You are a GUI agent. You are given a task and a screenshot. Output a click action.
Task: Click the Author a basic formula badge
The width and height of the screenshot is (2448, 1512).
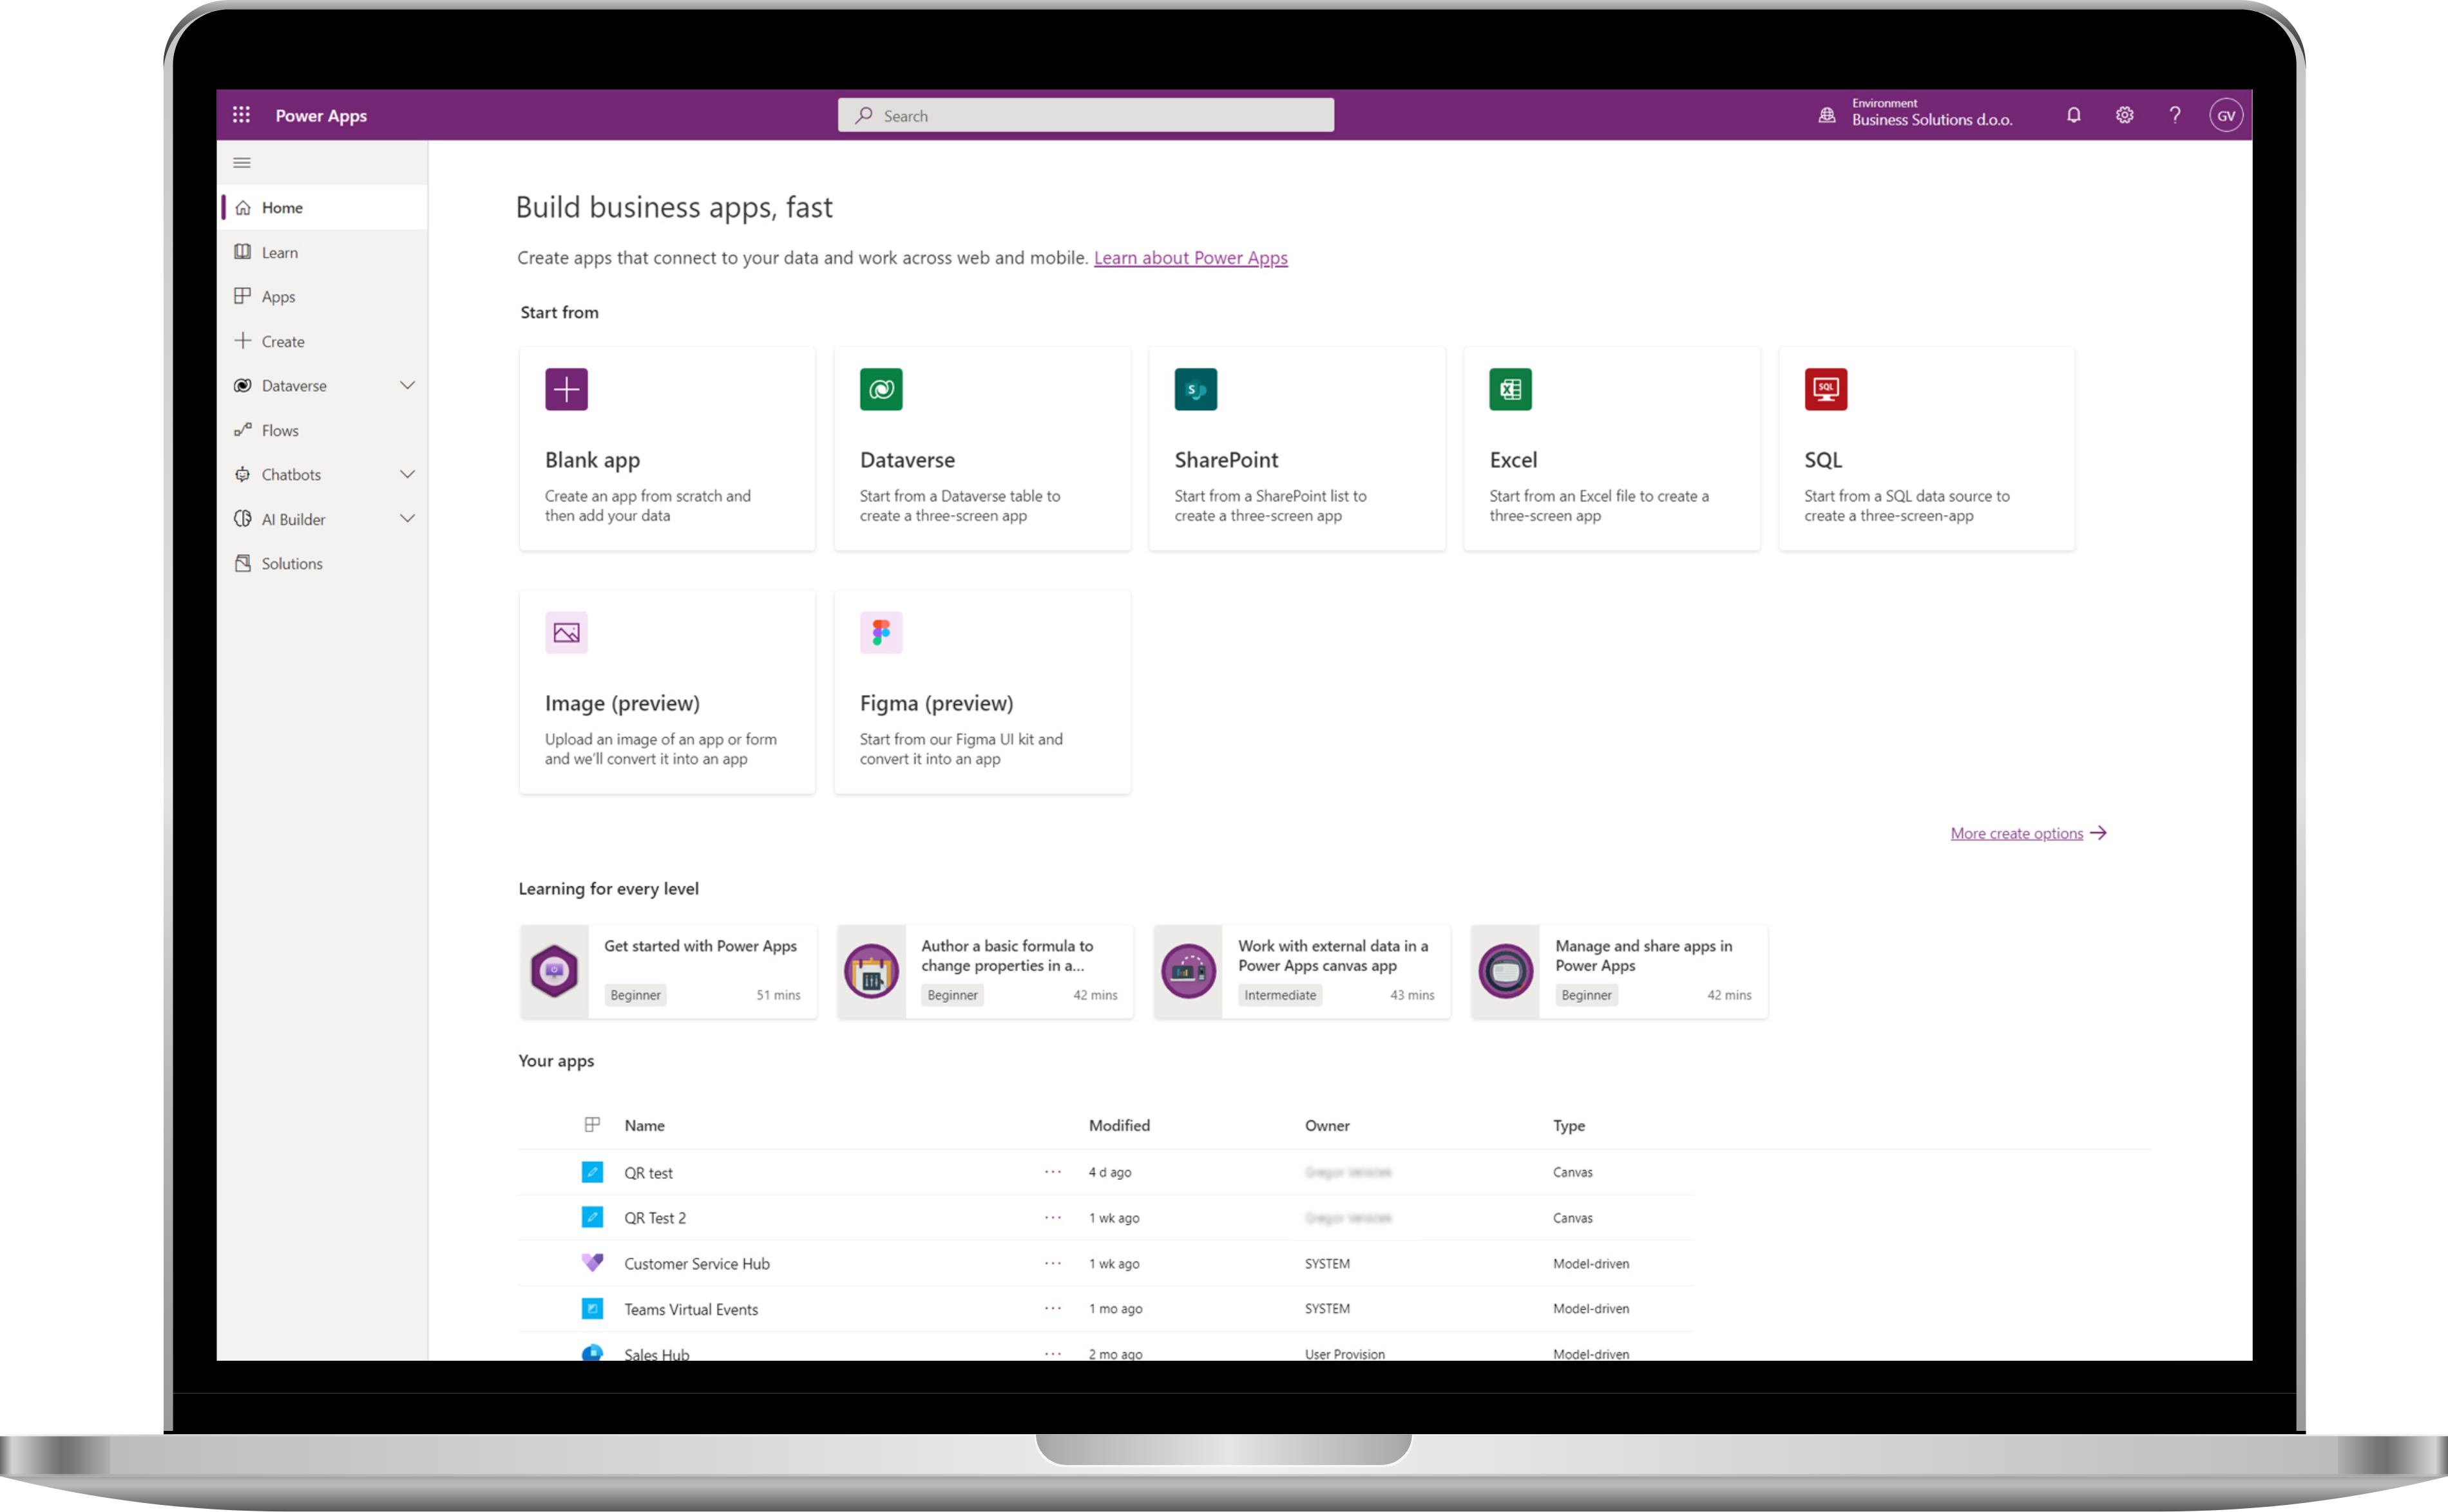coord(872,971)
